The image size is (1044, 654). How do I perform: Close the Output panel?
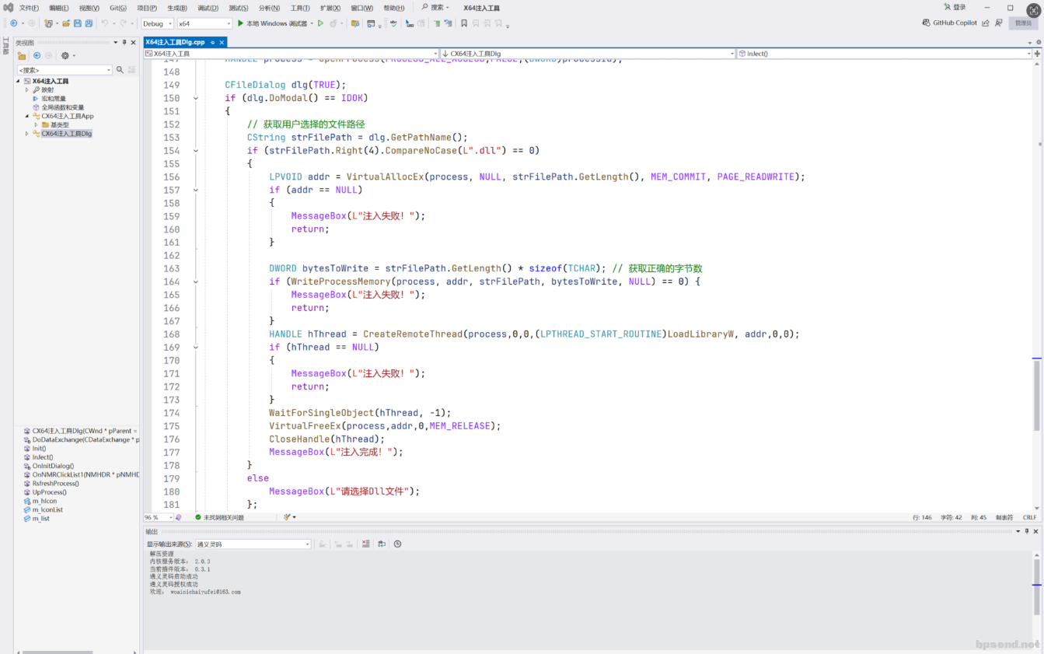1035,531
